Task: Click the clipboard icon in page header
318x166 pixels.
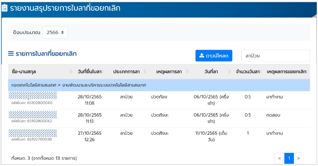Action: point(5,8)
